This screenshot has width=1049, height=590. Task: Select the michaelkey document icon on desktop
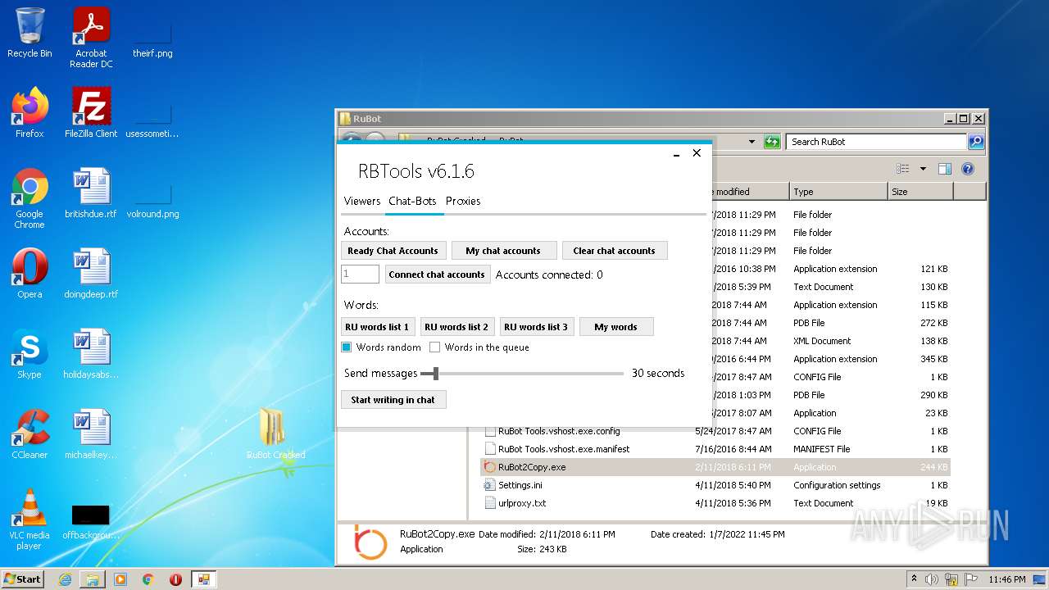click(x=91, y=433)
